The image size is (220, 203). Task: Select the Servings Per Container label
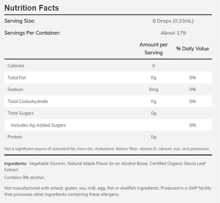(x=32, y=33)
